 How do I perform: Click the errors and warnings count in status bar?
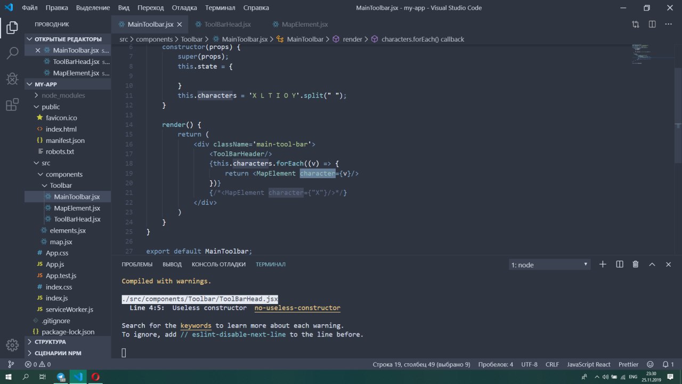click(x=38, y=364)
